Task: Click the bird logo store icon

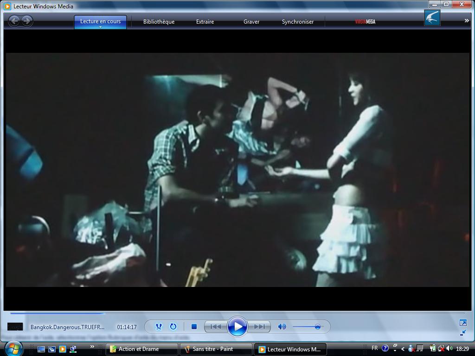Action: 432,18
